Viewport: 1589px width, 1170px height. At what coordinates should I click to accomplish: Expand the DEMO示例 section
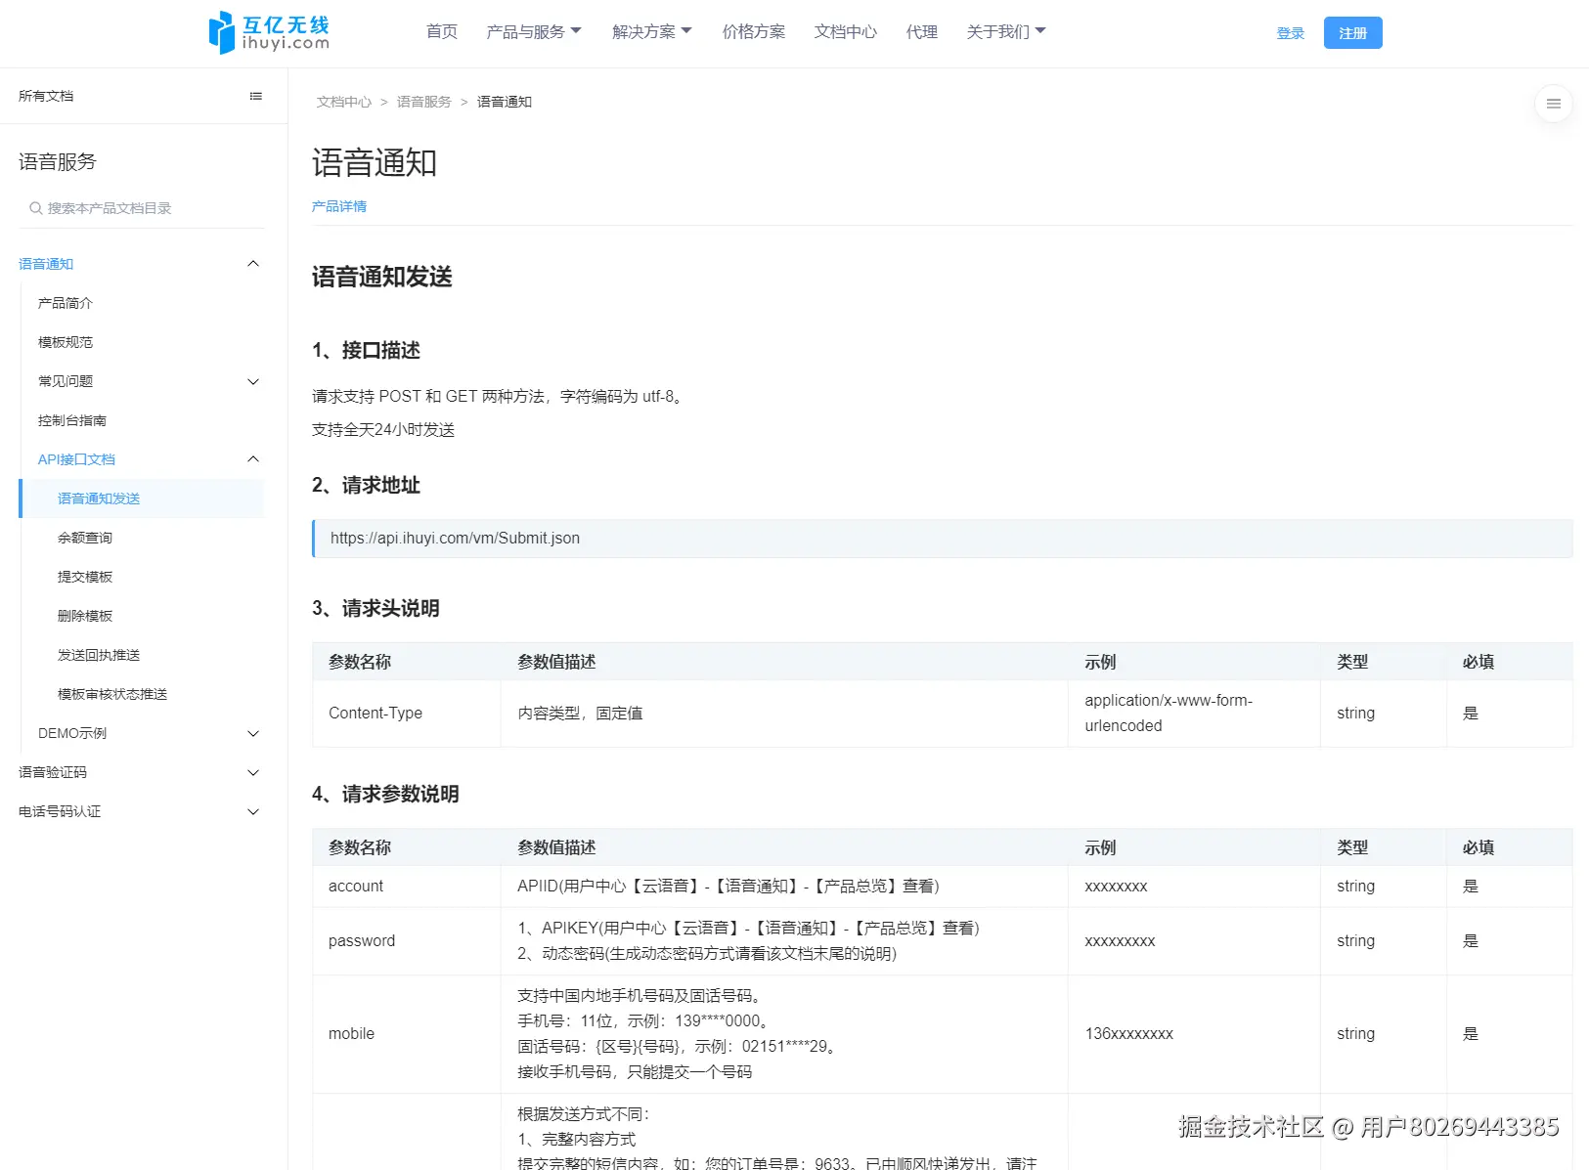(149, 733)
